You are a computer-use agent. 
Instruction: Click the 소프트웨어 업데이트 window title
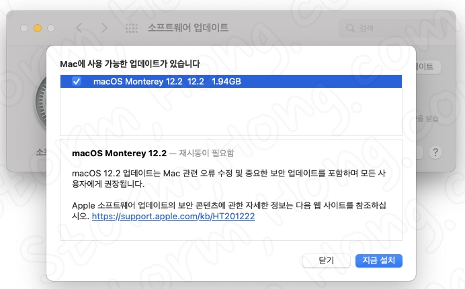pos(188,27)
